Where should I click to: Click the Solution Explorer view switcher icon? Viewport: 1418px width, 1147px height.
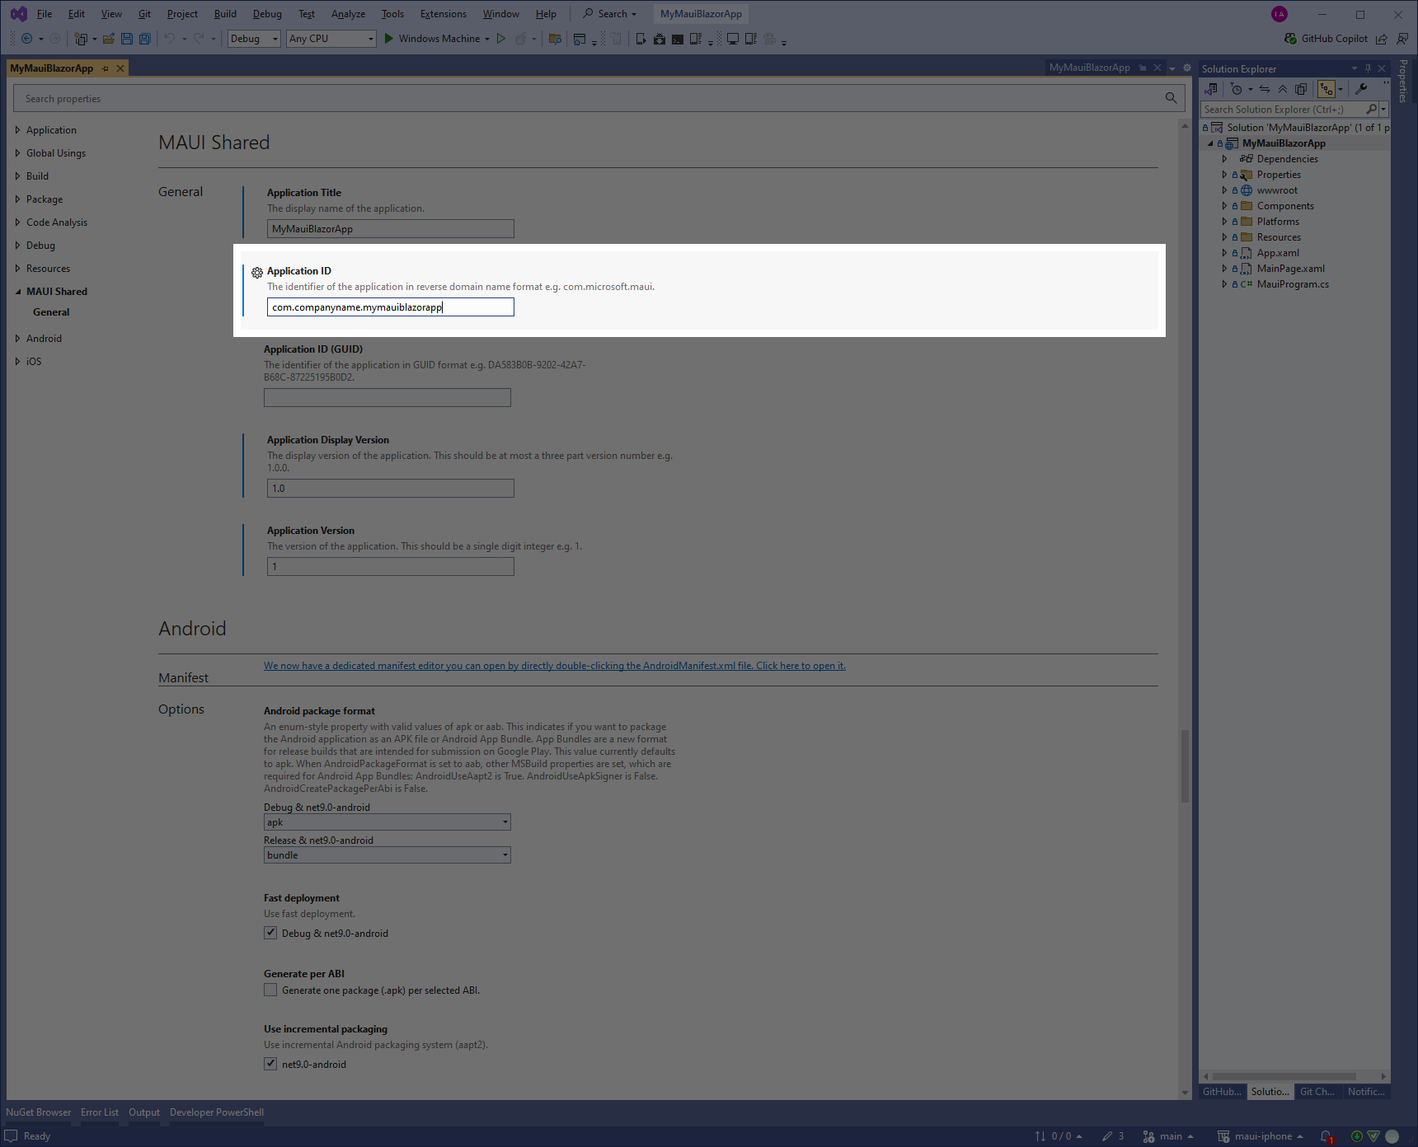pyautogui.click(x=1211, y=89)
